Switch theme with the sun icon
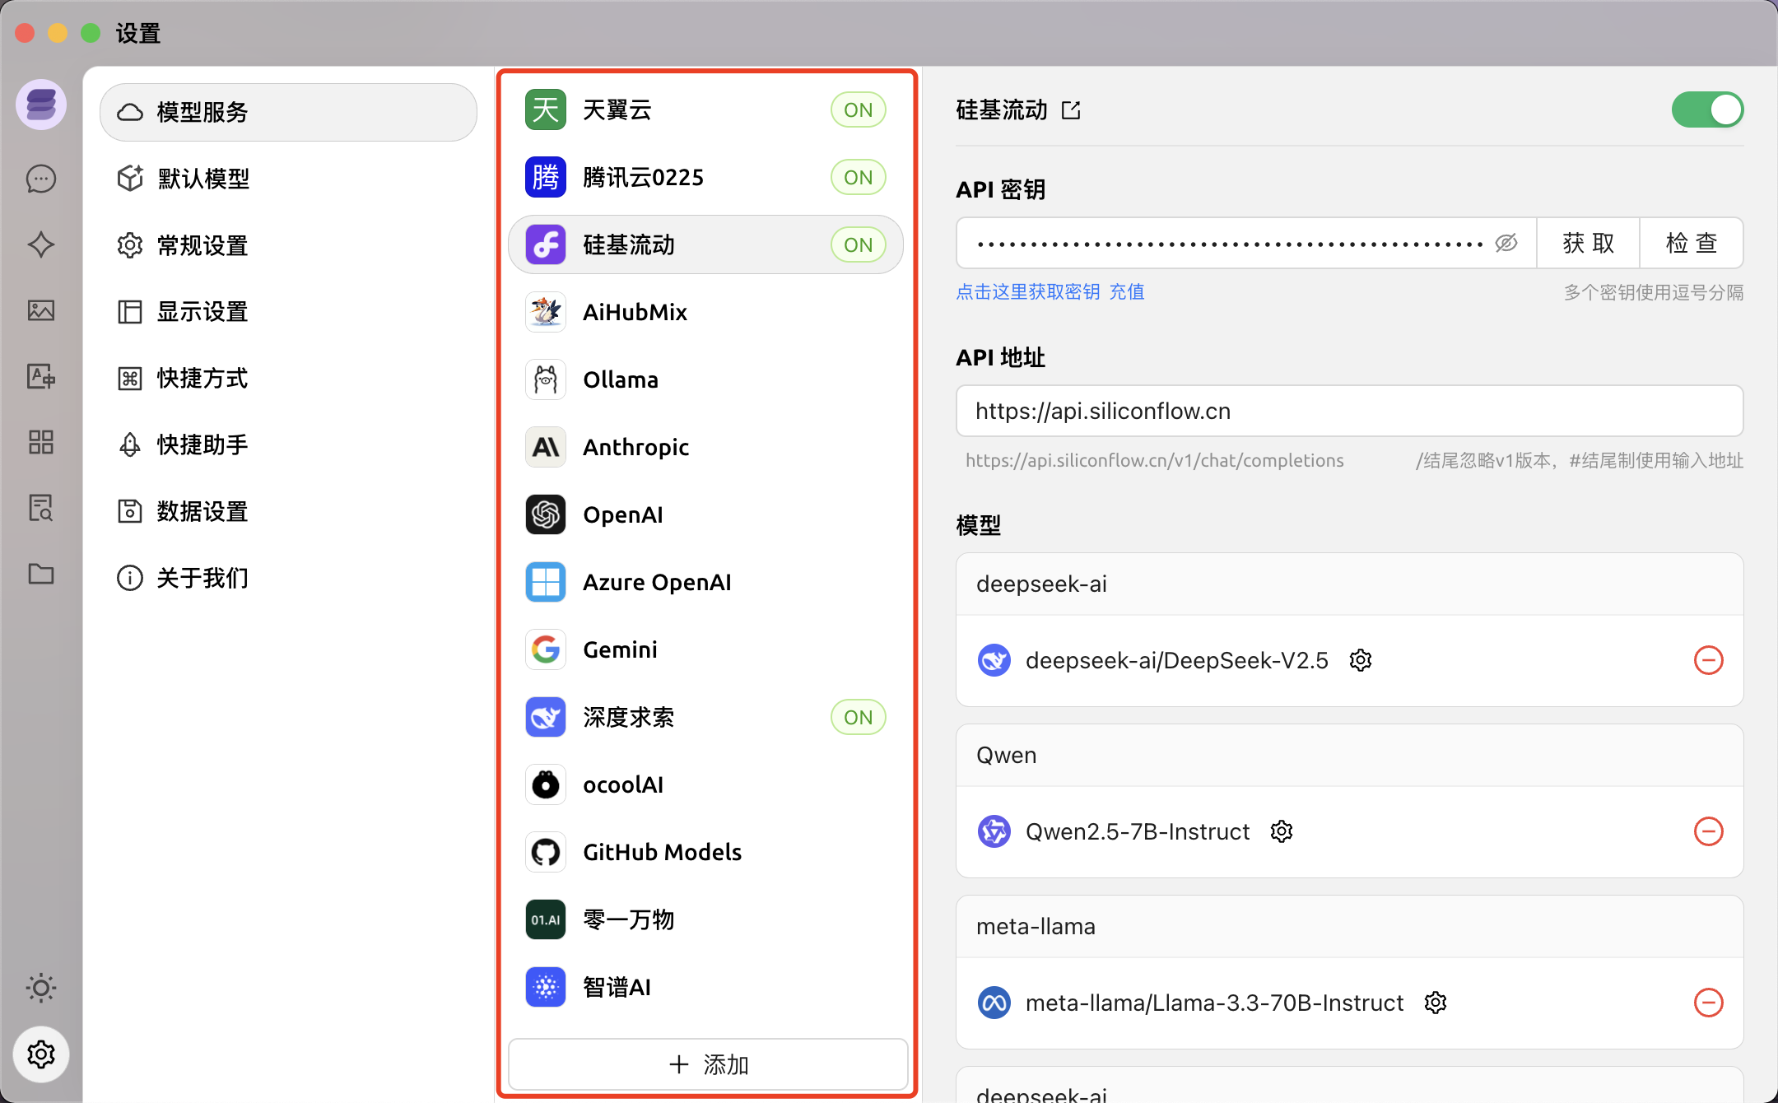Viewport: 1778px width, 1103px height. (x=40, y=987)
